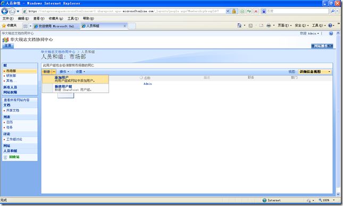Open the 编辑(E) menu
The width and height of the screenshot is (343, 206).
coord(23,19)
